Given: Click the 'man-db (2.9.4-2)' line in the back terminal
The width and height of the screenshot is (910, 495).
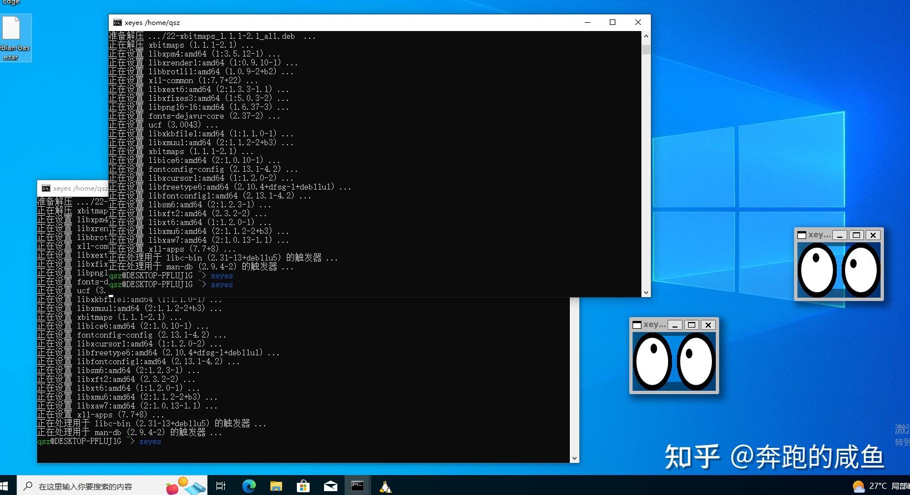Looking at the screenshot, I should click(x=130, y=432).
